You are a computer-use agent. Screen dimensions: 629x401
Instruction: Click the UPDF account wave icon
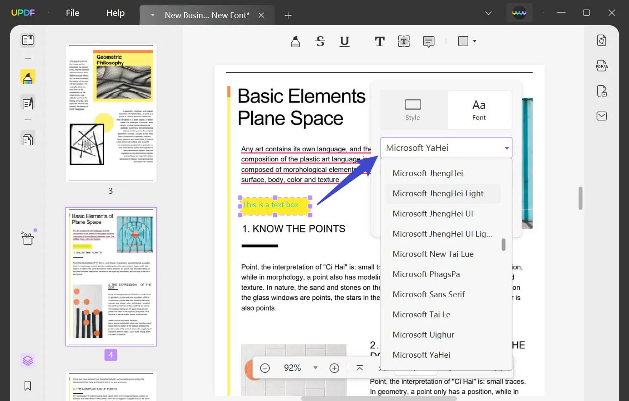[519, 13]
